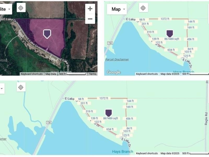Click the purple parcel marker on the satellite map
Viewport: 209px width, 157px height.
coord(47,34)
